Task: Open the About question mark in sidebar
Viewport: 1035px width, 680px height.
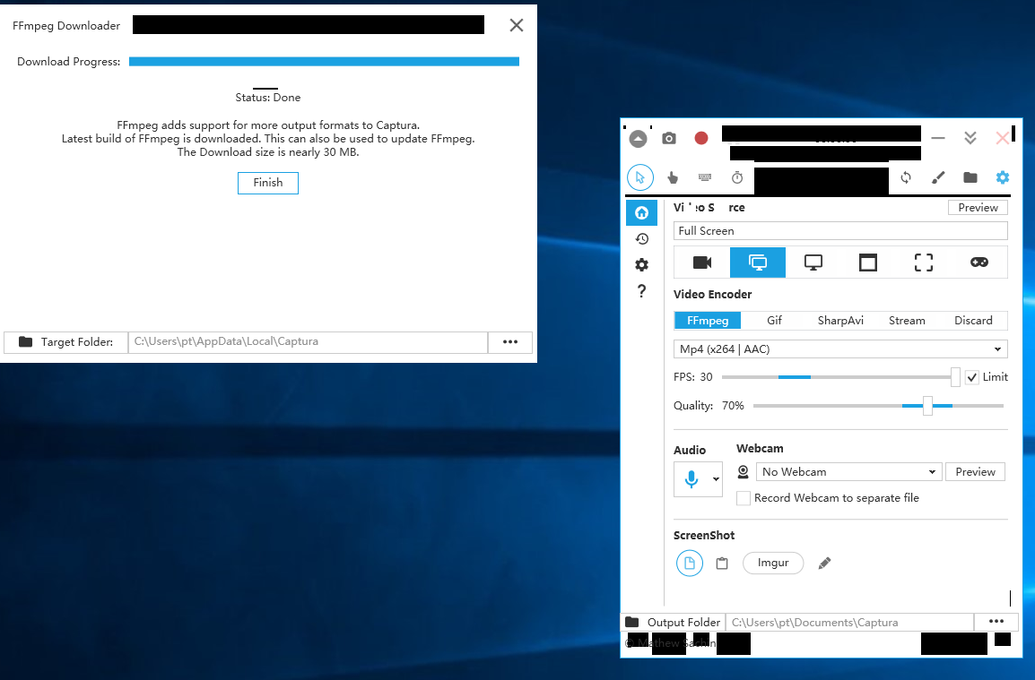Action: [641, 291]
